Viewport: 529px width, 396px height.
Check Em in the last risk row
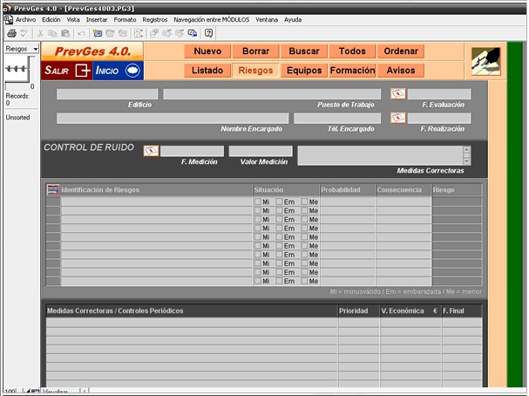pyautogui.click(x=280, y=281)
